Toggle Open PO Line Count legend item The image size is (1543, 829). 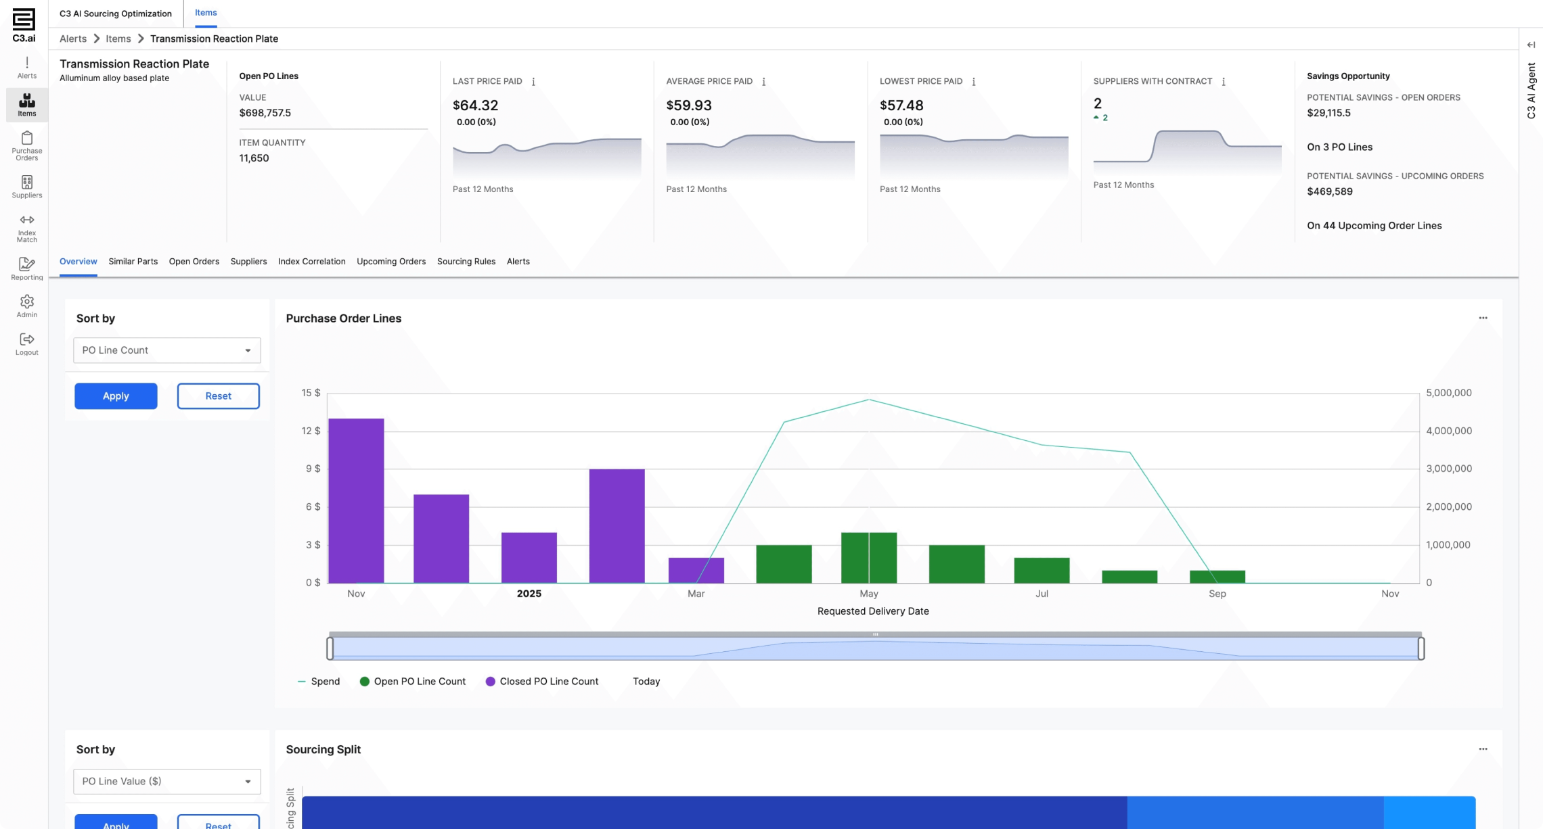click(x=413, y=681)
